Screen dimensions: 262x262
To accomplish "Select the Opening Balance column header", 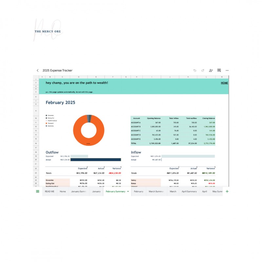I will coord(154,118).
